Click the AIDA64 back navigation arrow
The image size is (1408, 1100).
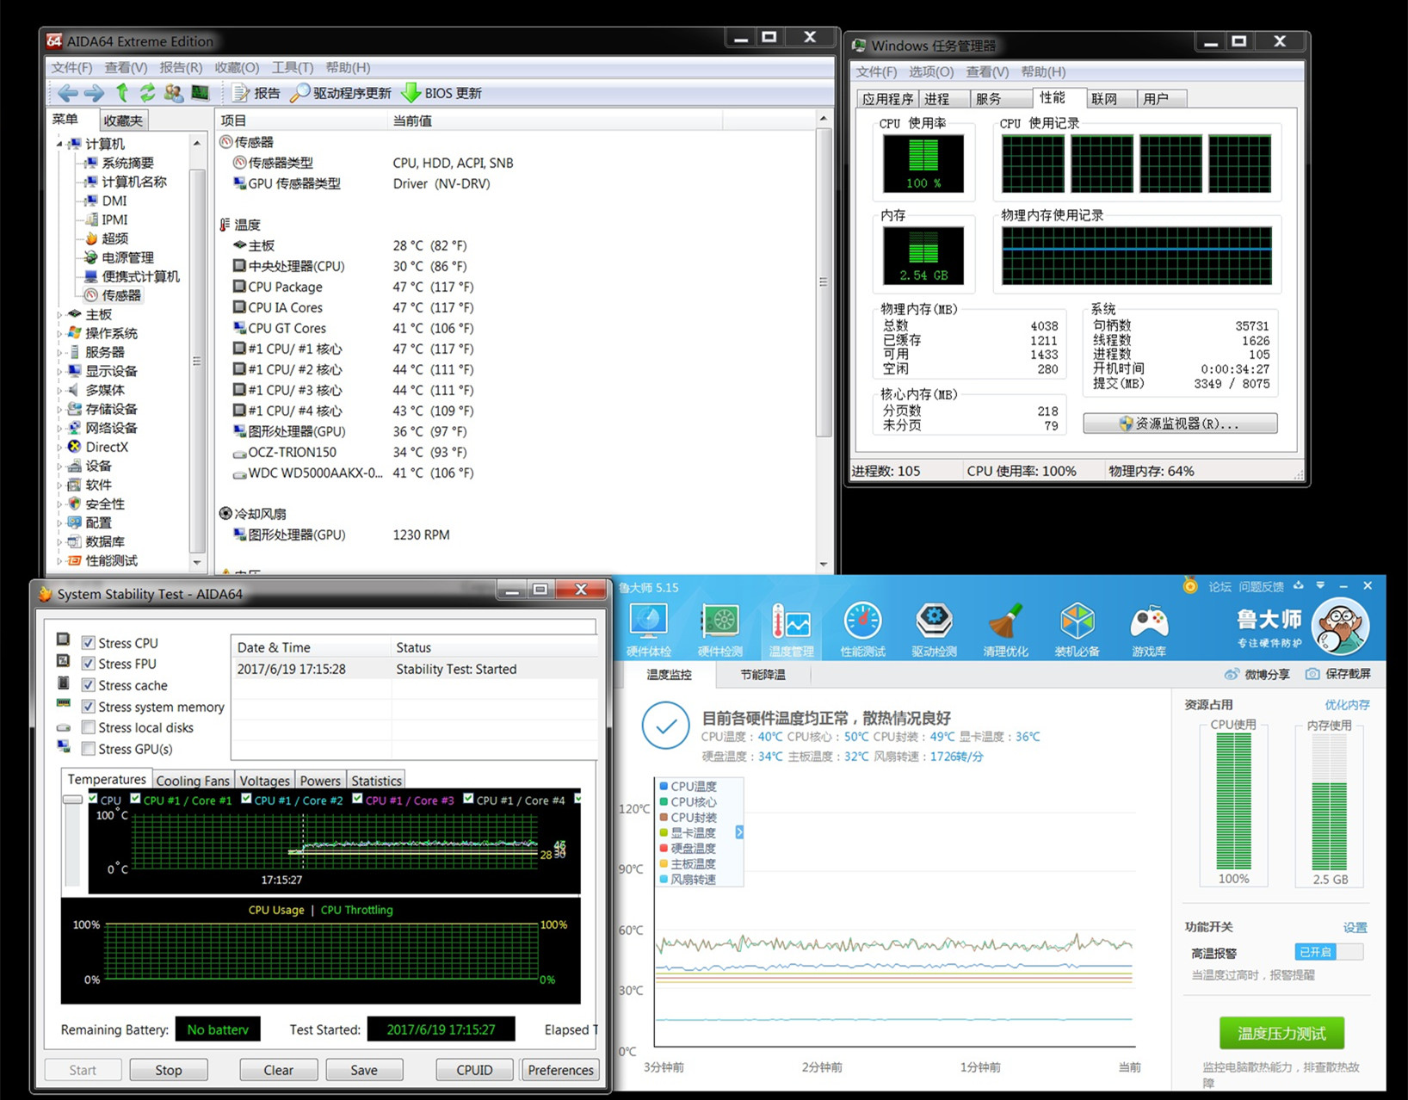(67, 93)
